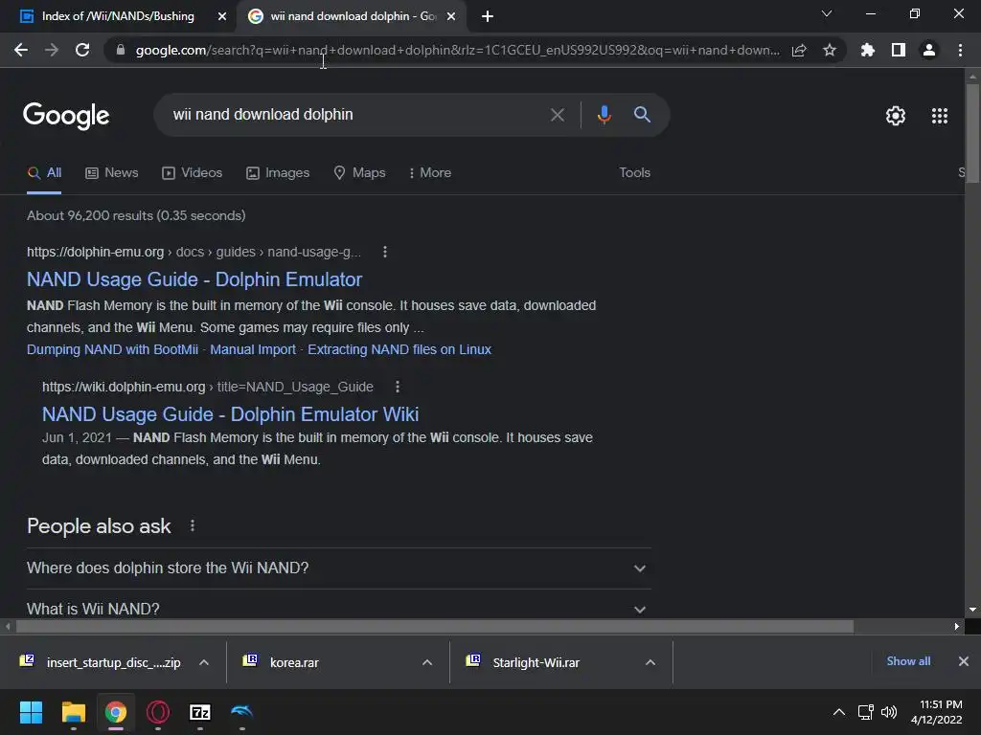
Task: Open the Chrome profile menu
Action: click(x=929, y=50)
